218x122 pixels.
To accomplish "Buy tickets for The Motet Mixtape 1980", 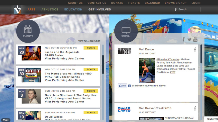I will 91,69.
